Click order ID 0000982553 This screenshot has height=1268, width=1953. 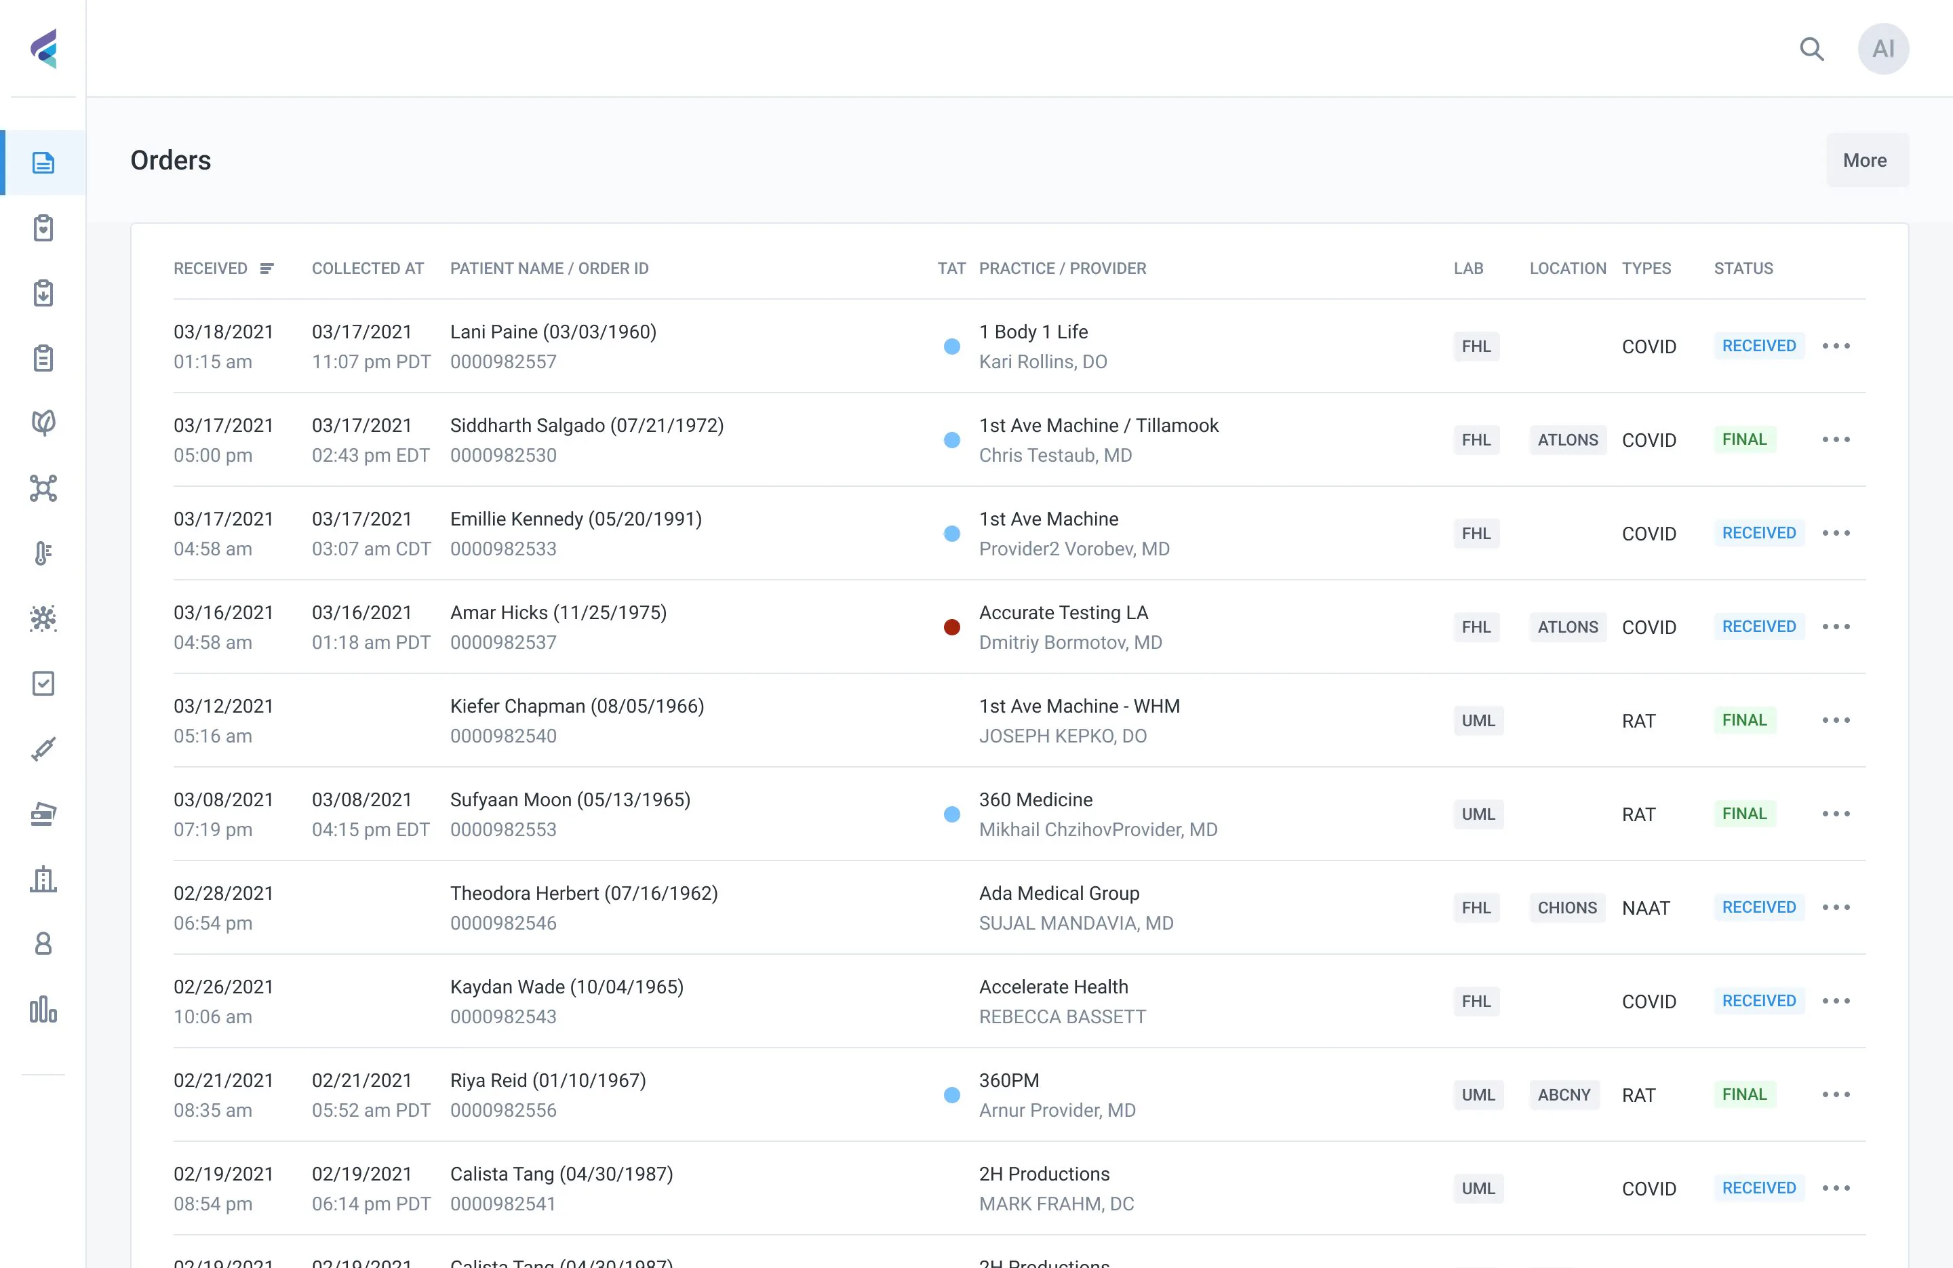point(503,830)
